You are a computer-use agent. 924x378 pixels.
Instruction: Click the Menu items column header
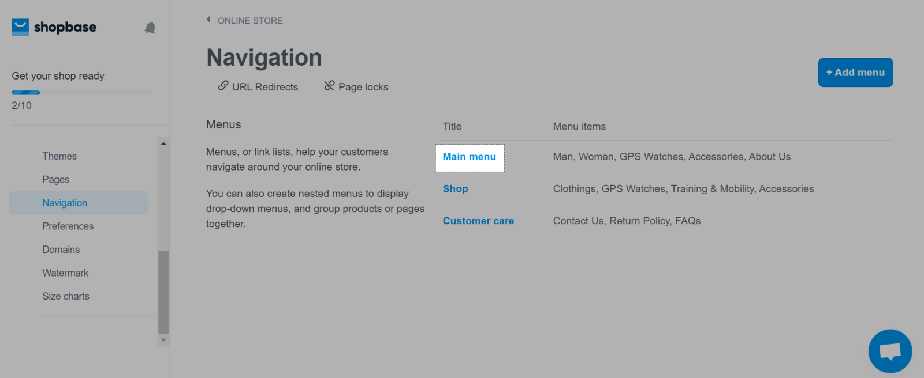(579, 127)
